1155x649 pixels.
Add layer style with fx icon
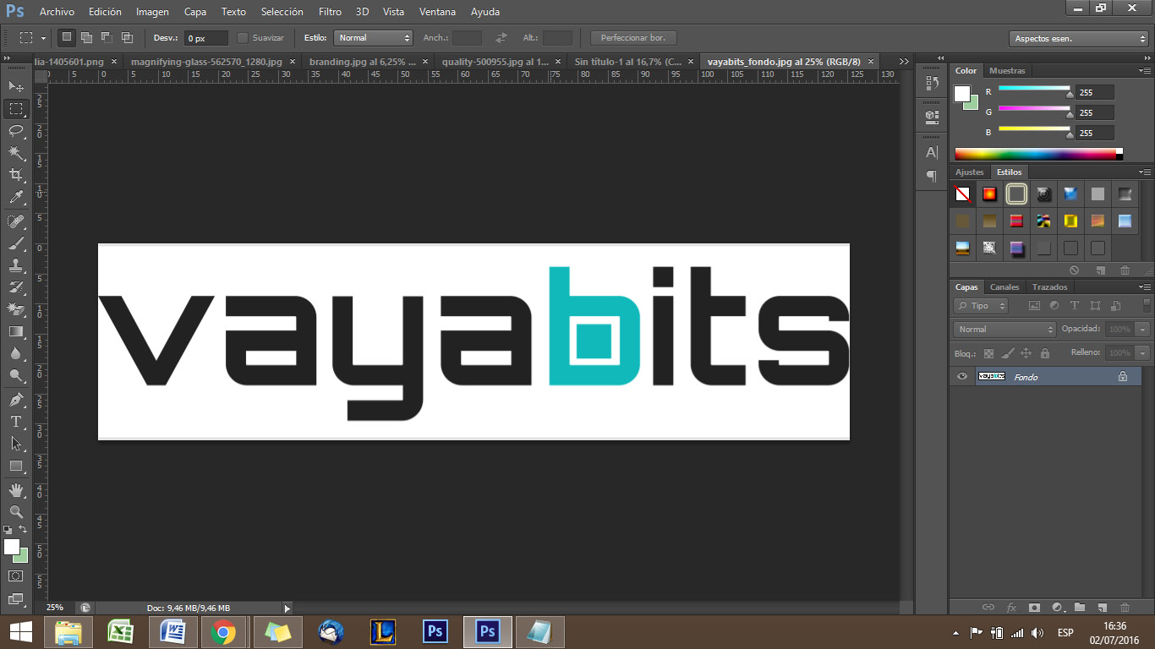(1011, 607)
